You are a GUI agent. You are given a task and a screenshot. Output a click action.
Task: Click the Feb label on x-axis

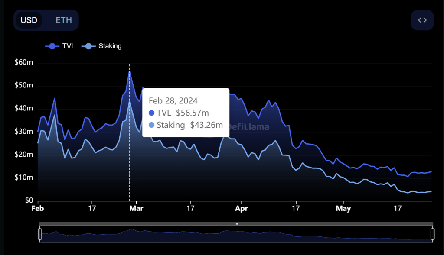point(38,208)
